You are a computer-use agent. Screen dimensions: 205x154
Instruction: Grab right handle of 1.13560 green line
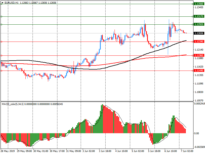coord(193,4)
